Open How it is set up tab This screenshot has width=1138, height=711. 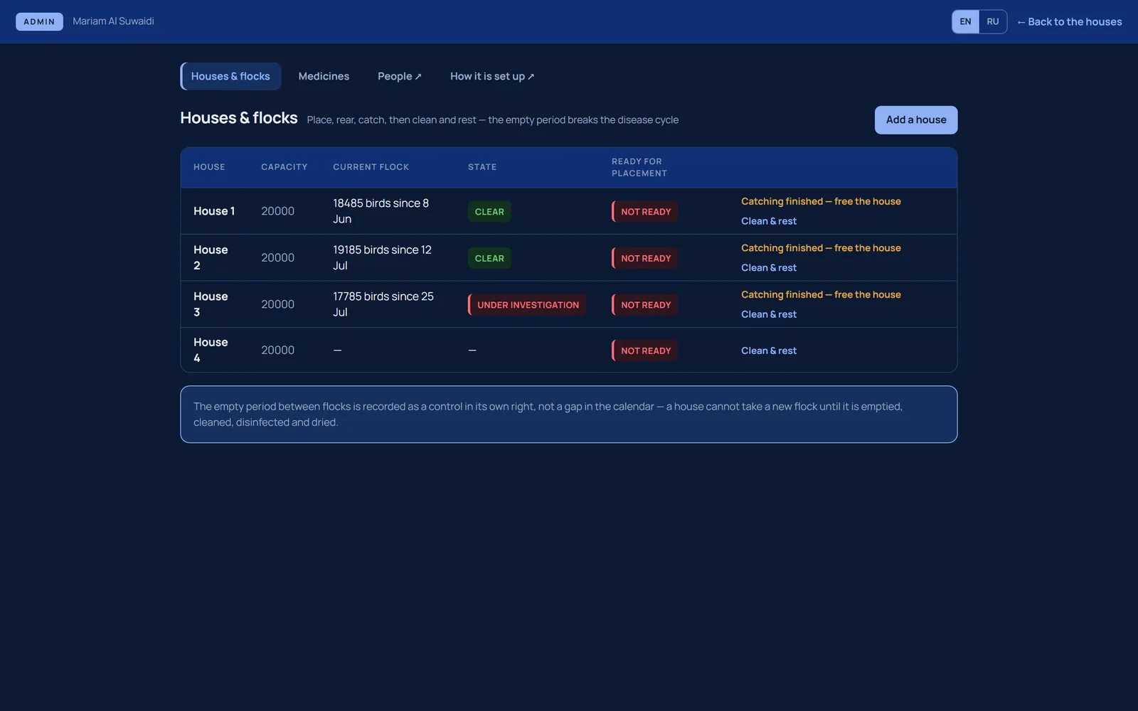pyautogui.click(x=492, y=76)
